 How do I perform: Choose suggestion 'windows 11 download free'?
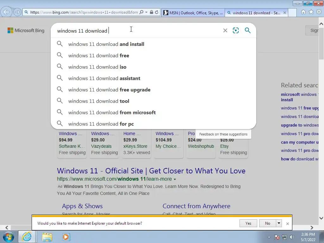(x=153, y=55)
